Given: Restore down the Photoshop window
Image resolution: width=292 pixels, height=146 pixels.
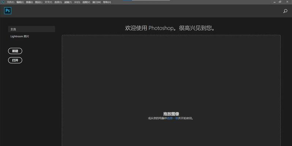Looking at the screenshot, I should 280,2.
